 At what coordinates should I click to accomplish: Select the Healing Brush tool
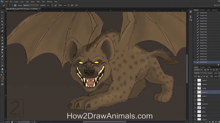point(2,31)
